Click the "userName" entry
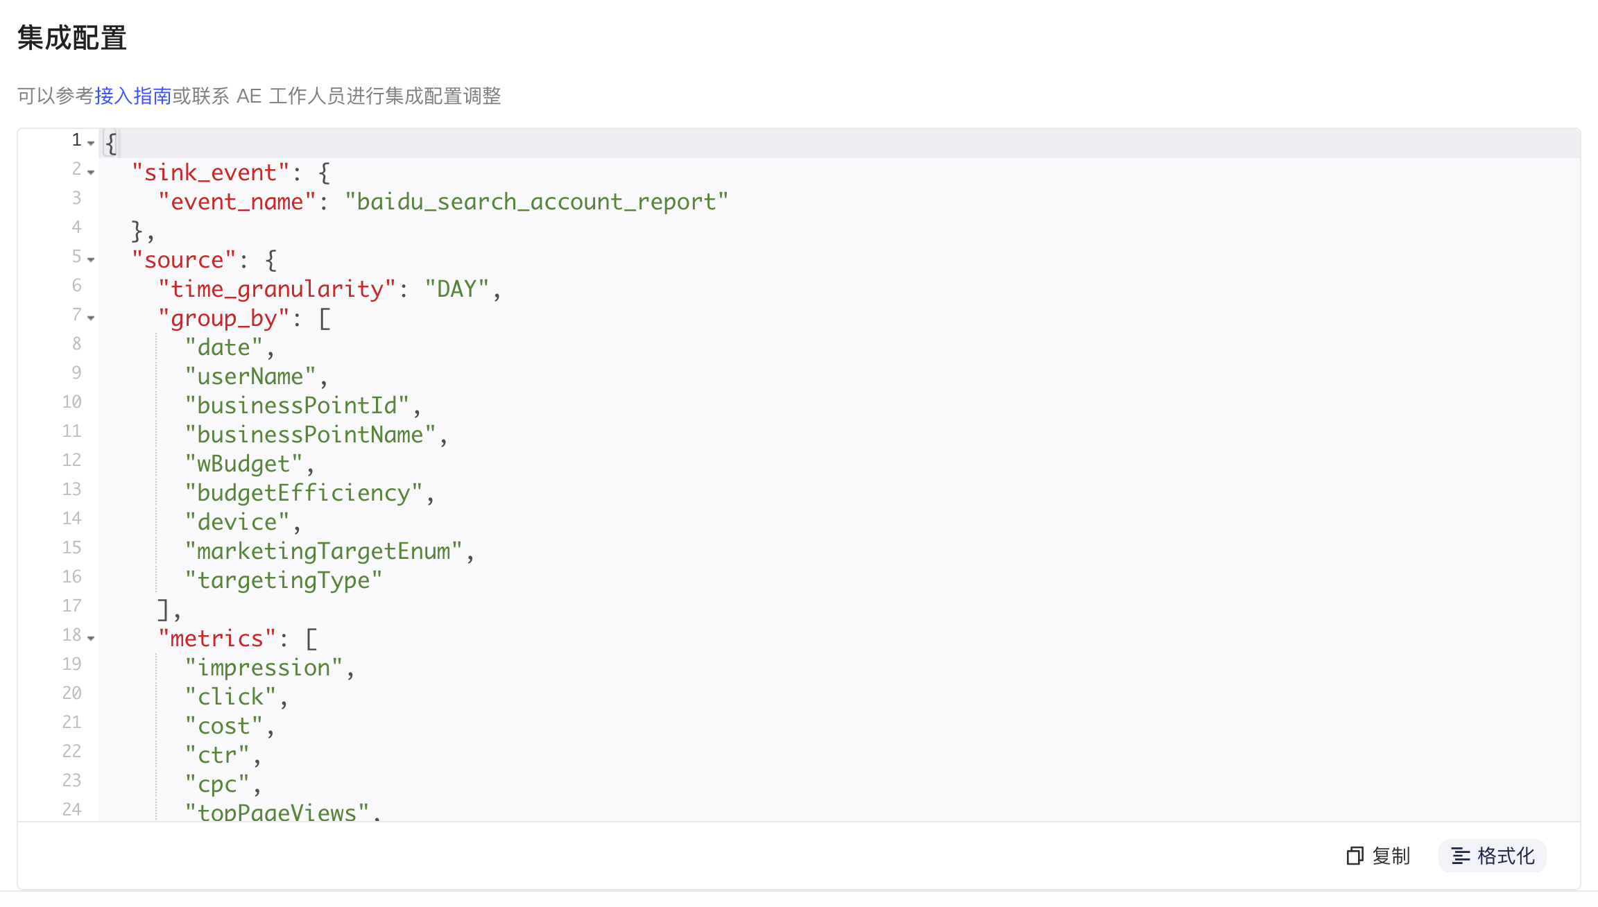Viewport: 1598px width, 907px height. click(250, 376)
